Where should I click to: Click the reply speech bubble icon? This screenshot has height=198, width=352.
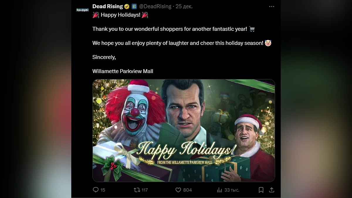pos(96,190)
